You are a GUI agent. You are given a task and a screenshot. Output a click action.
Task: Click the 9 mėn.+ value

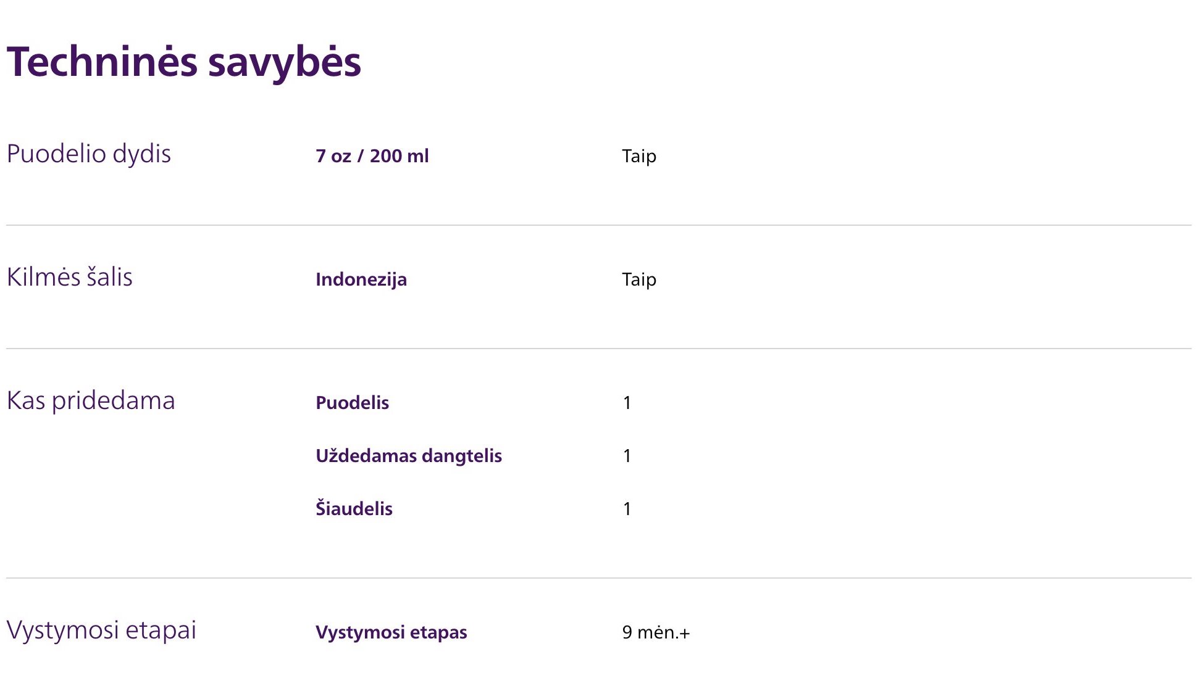pyautogui.click(x=656, y=632)
